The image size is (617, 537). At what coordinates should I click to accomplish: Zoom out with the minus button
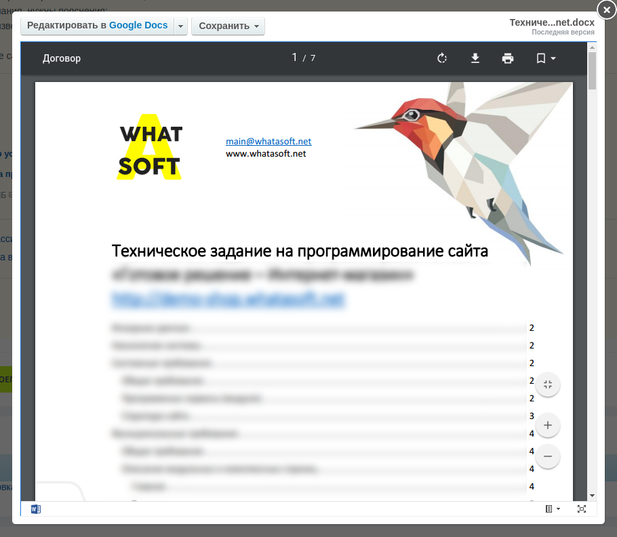point(548,456)
